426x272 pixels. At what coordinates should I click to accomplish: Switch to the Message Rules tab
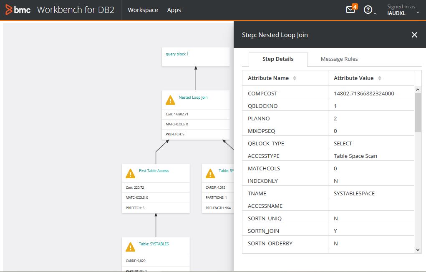coord(339,59)
